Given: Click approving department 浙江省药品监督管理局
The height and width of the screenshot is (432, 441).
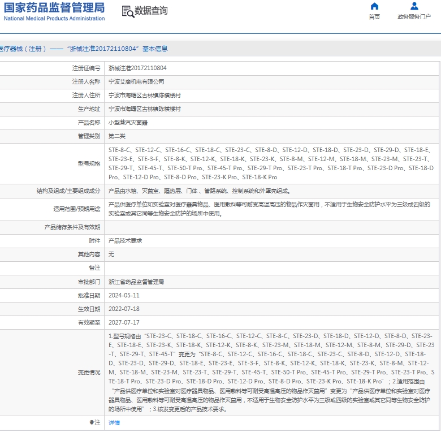Looking at the screenshot, I should coord(136,282).
